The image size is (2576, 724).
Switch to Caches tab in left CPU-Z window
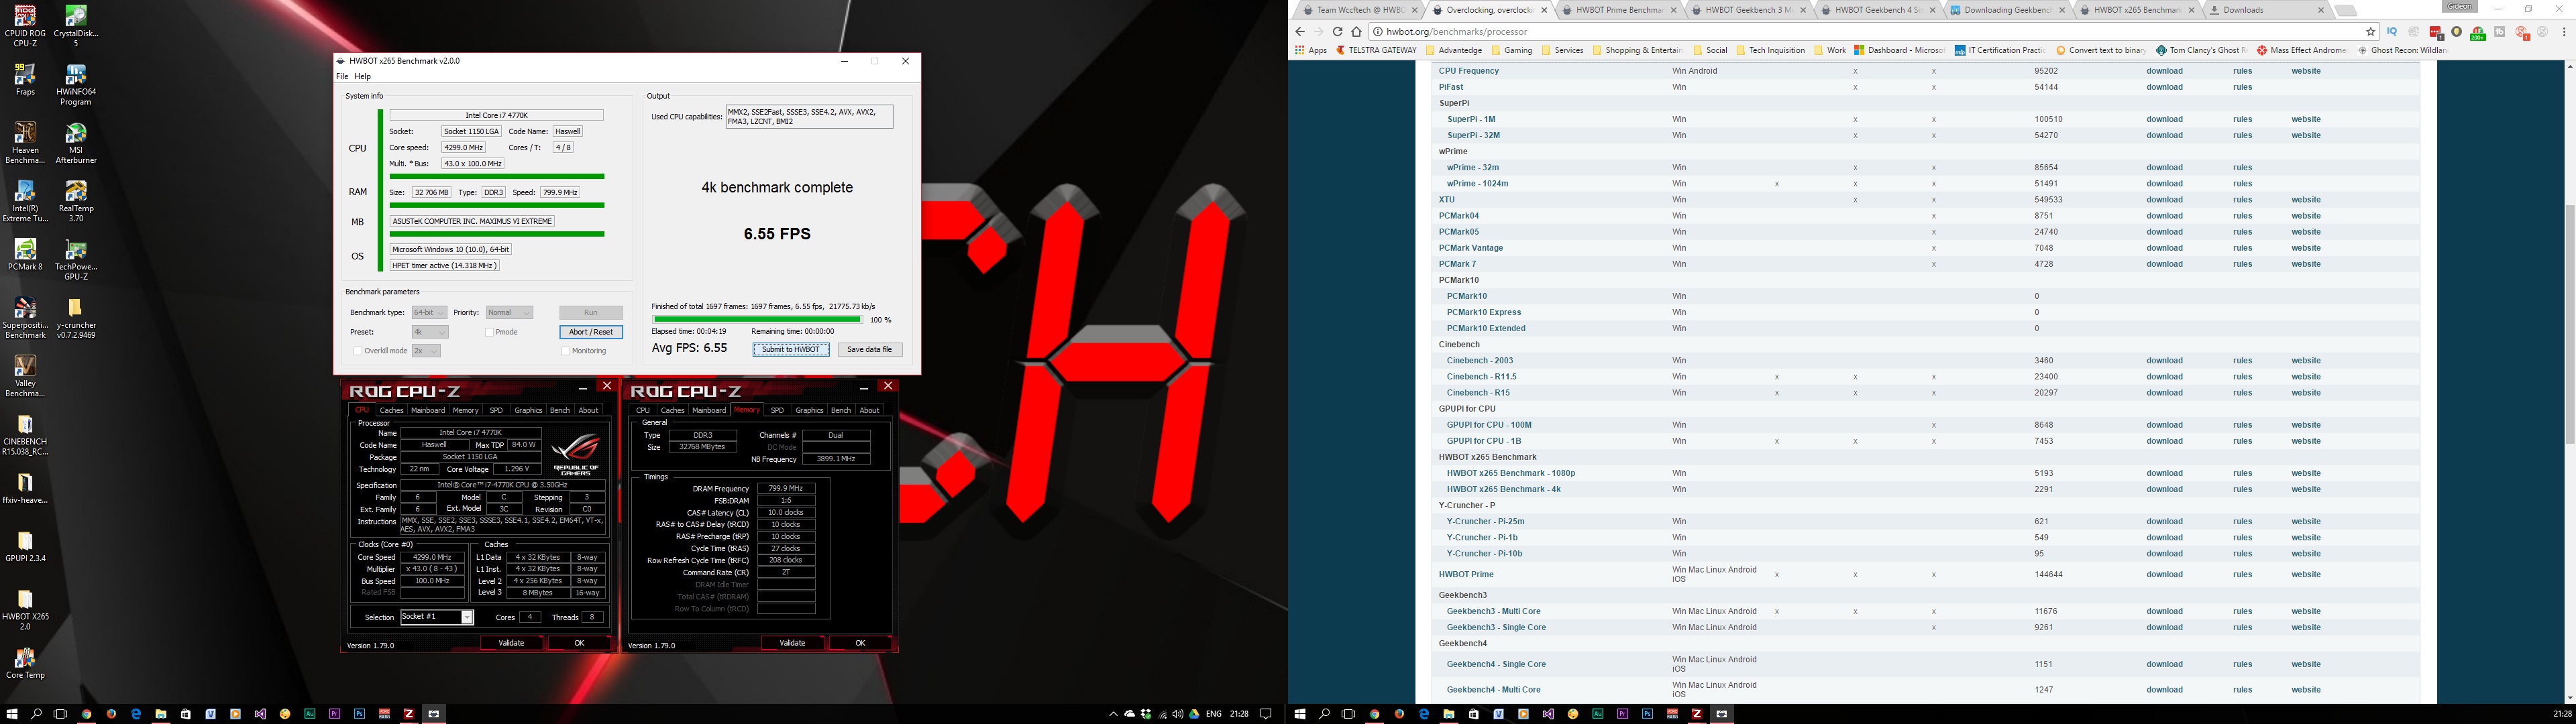coord(391,410)
